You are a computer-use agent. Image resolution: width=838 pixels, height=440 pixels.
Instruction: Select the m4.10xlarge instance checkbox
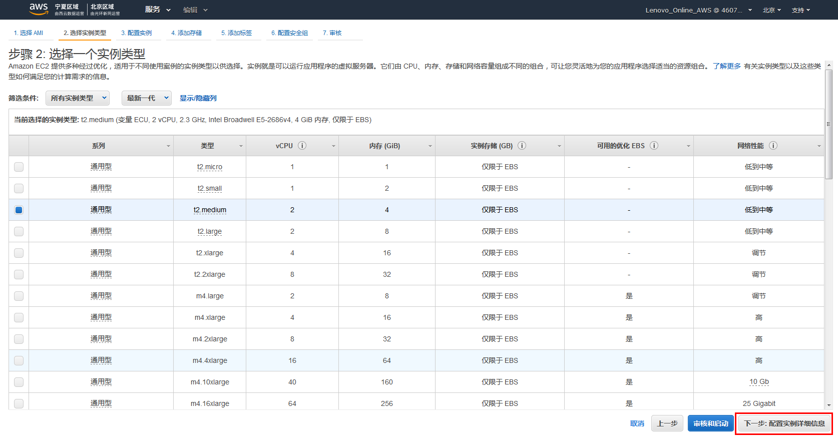click(x=19, y=382)
